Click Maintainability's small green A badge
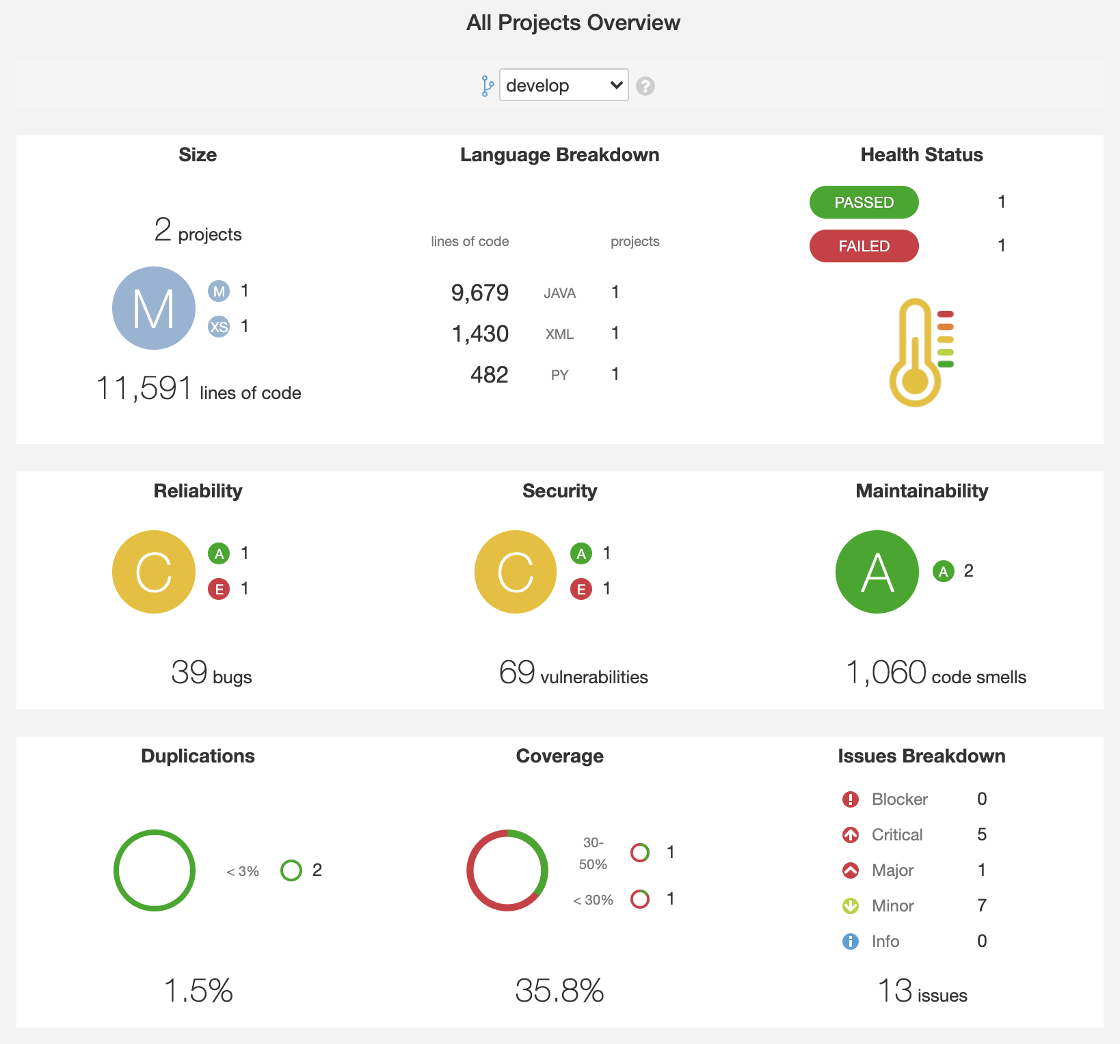The image size is (1120, 1044). click(944, 571)
